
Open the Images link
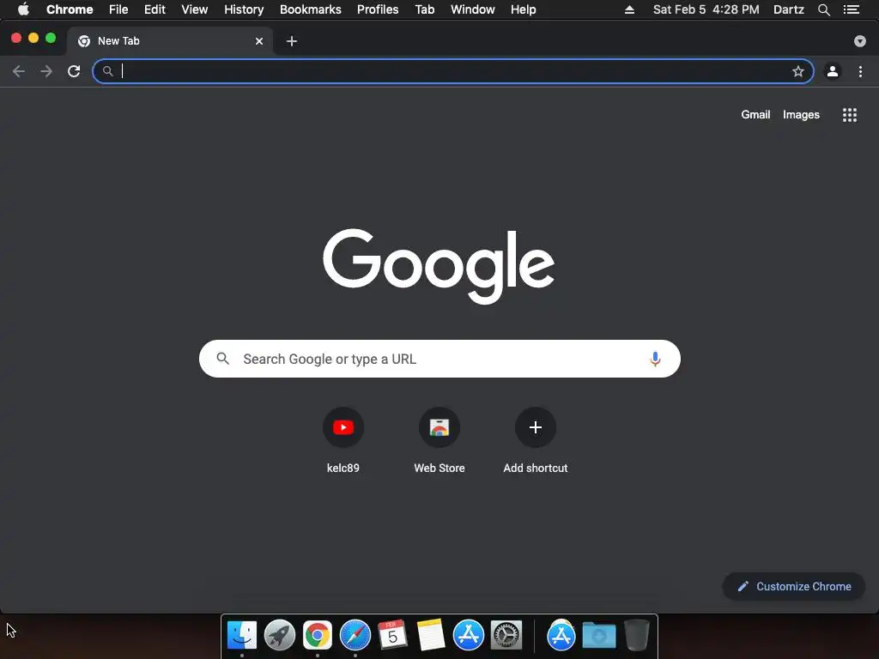(801, 114)
